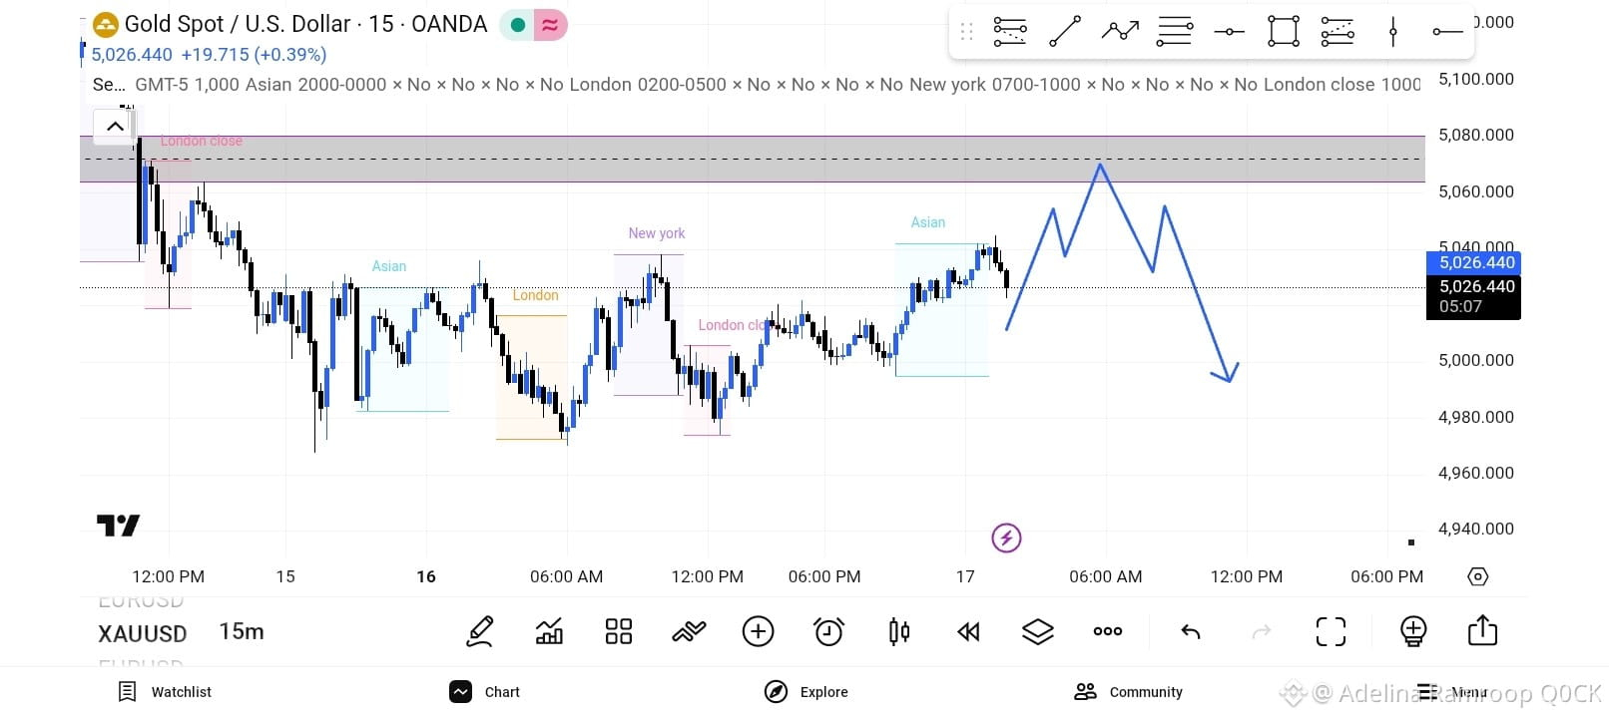
Task: Choose the path arrow drawing tool
Action: pos(1120,32)
